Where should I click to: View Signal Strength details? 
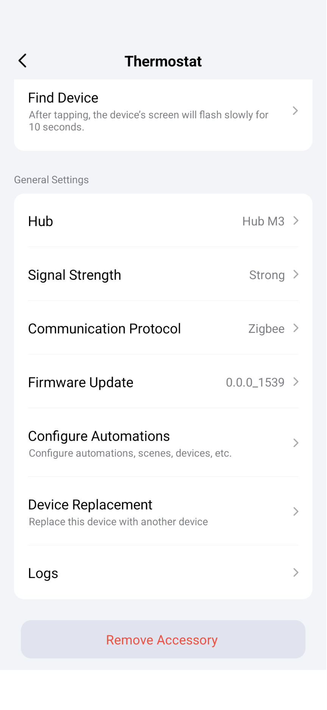click(x=75, y=275)
